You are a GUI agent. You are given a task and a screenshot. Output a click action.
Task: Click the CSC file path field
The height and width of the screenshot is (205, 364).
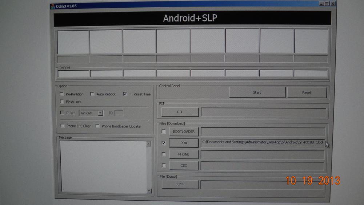tap(262, 166)
